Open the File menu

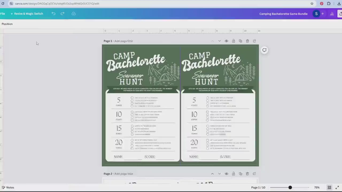click(x=2, y=14)
